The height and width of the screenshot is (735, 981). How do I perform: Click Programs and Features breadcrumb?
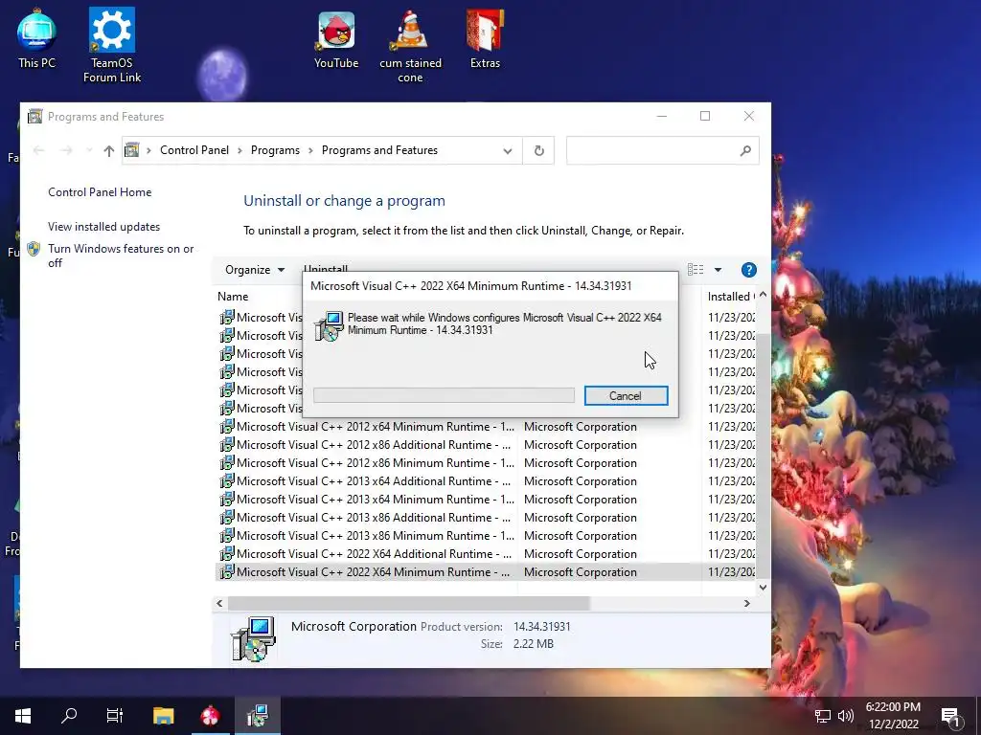coord(379,150)
